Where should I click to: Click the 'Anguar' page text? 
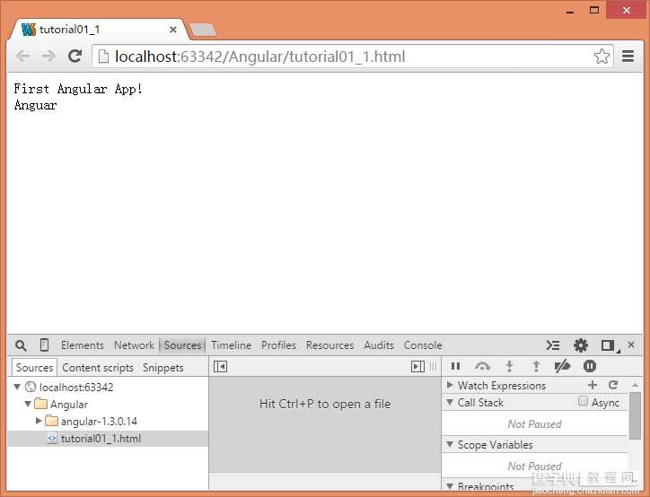[x=35, y=105]
